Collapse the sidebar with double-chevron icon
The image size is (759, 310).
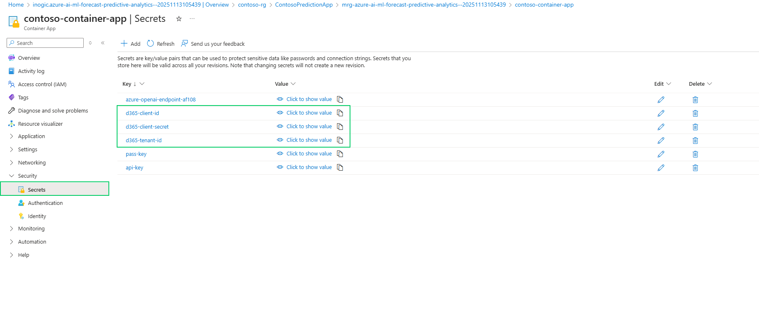[x=103, y=43]
